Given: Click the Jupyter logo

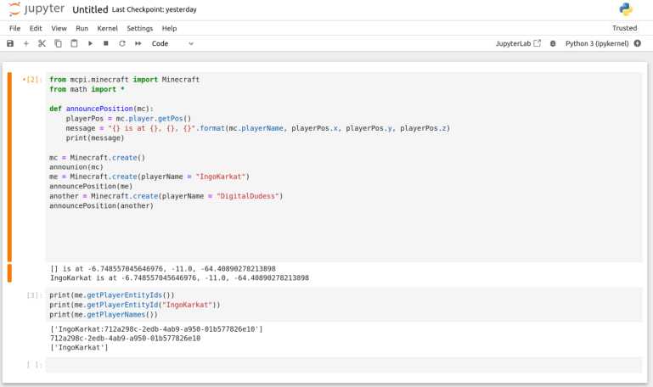Looking at the screenshot, I should (x=37, y=9).
